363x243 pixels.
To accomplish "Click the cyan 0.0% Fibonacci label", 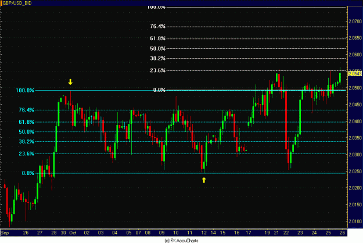I will tap(28, 173).
